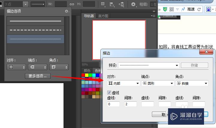The image size is (216, 128).
Task: Select the cyan swatch in the swatches panel
Action: [94, 75]
